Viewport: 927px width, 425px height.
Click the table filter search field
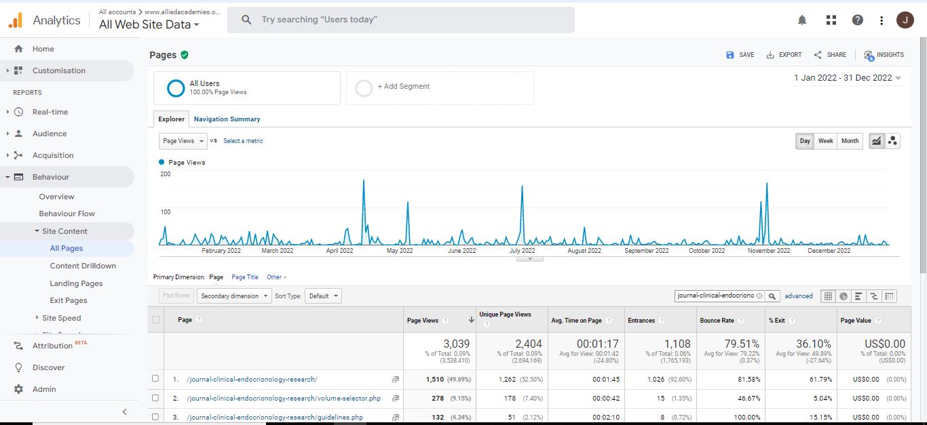(715, 296)
